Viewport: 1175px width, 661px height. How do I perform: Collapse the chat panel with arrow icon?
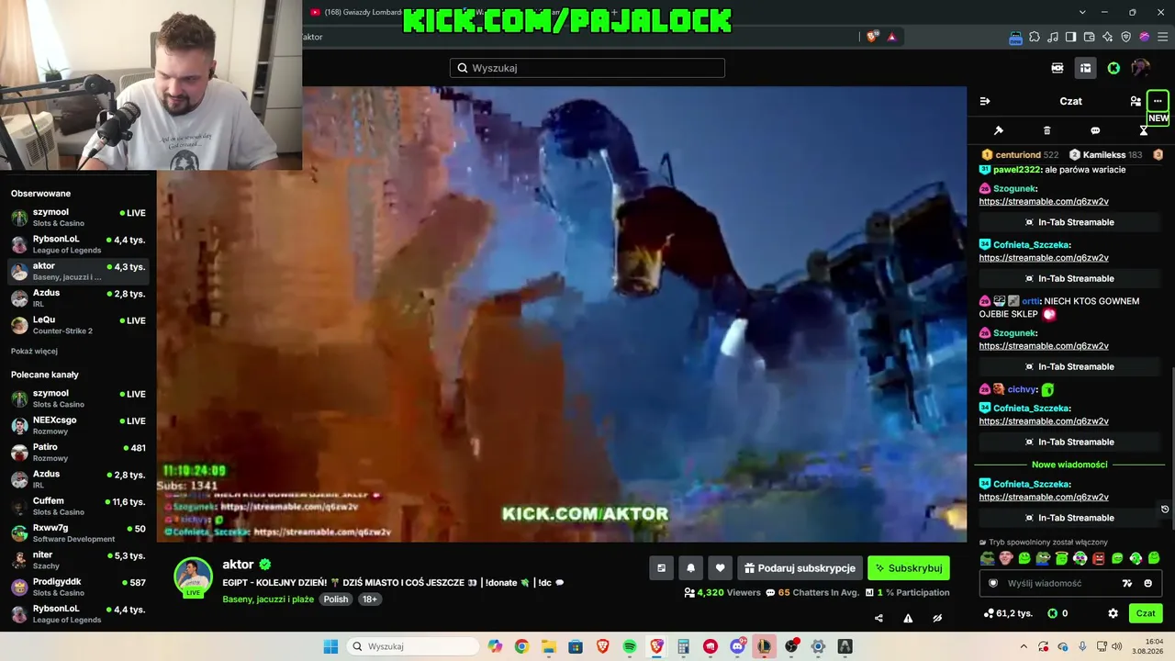985,101
